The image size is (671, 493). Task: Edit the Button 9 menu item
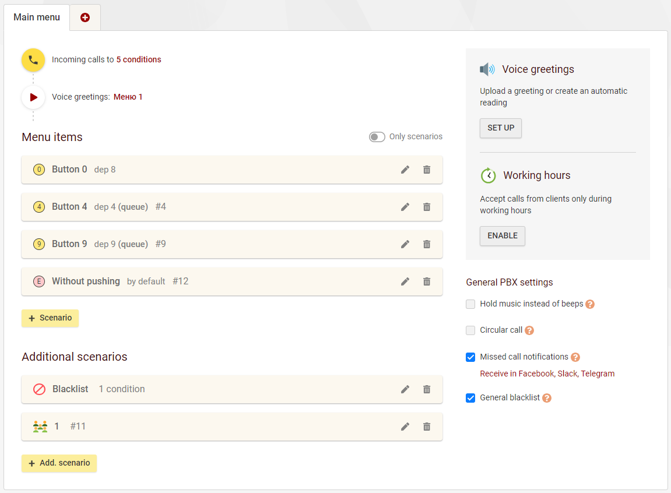(x=405, y=244)
